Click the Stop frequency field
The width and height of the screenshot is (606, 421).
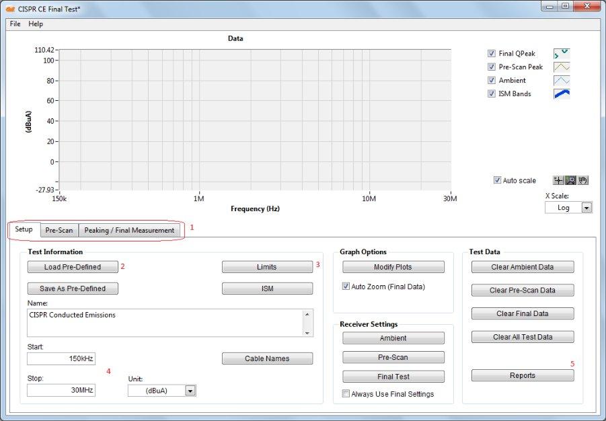pyautogui.click(x=61, y=391)
